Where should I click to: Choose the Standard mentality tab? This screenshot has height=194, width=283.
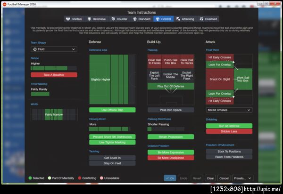click(x=142, y=19)
